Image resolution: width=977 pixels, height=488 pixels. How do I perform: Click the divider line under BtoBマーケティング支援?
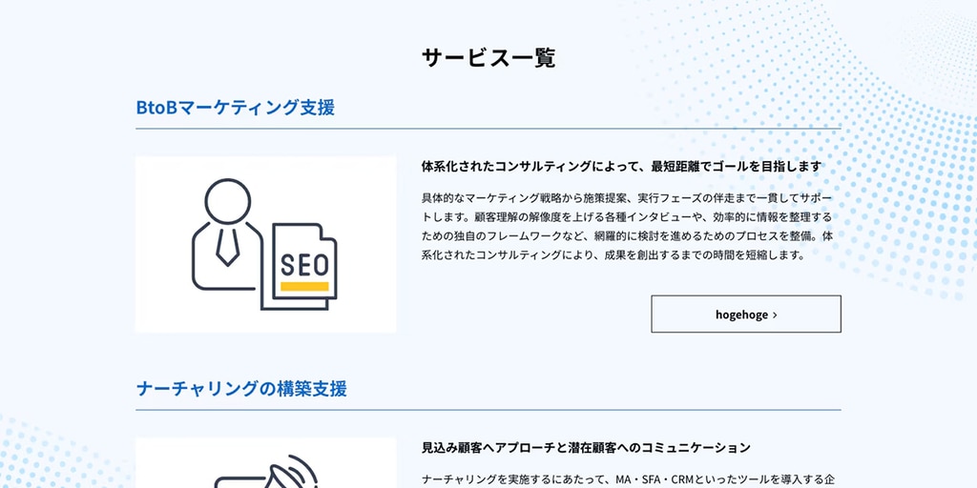(488, 129)
